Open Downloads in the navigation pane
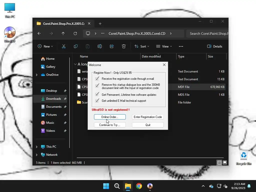The image size is (256, 192). point(50,98)
